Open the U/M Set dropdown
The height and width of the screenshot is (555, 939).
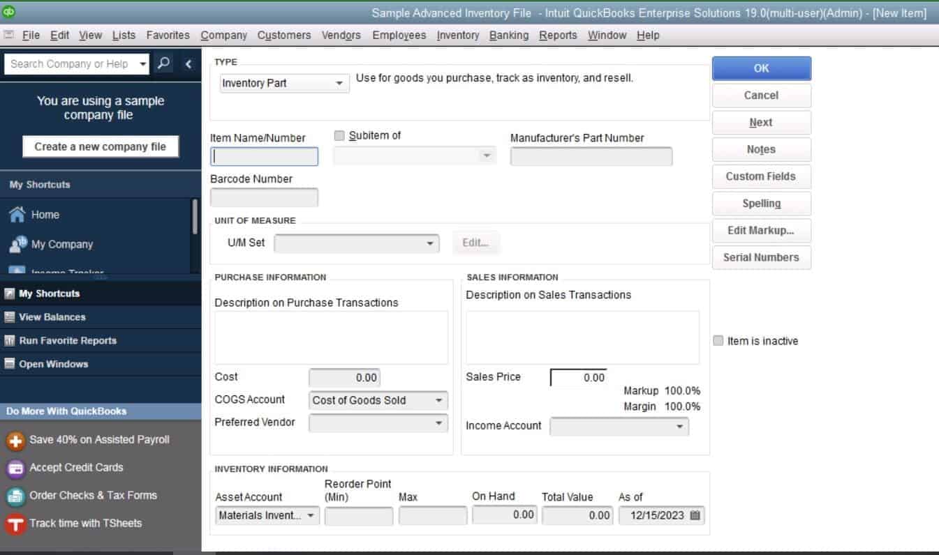(x=357, y=244)
